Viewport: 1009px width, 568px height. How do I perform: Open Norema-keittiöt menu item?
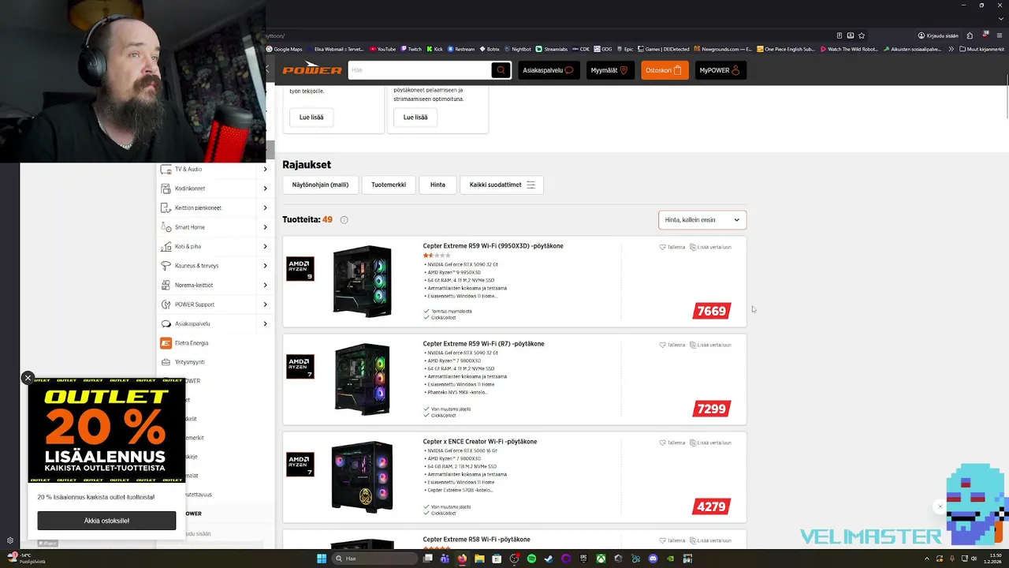click(x=194, y=285)
